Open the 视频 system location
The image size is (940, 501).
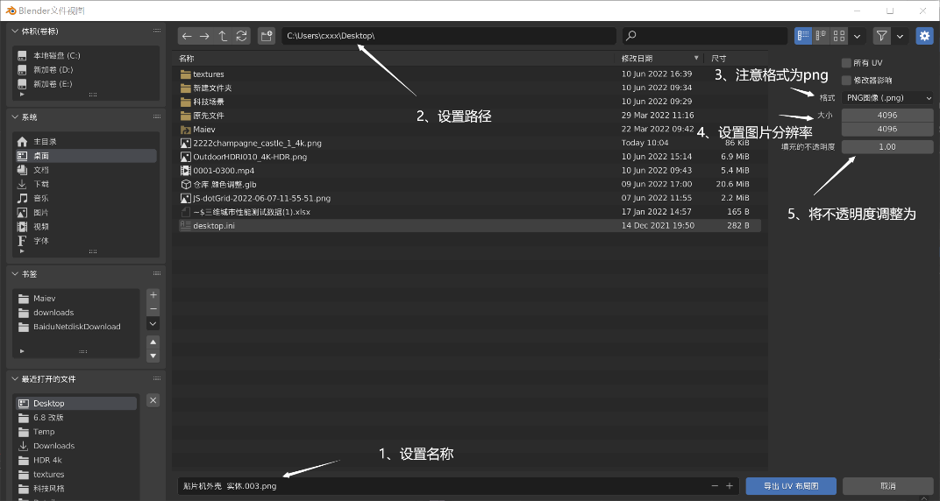pos(86,227)
